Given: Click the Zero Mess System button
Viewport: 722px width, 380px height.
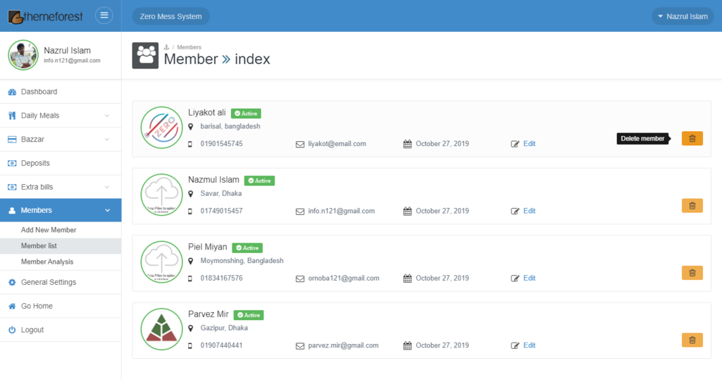Looking at the screenshot, I should click(170, 16).
